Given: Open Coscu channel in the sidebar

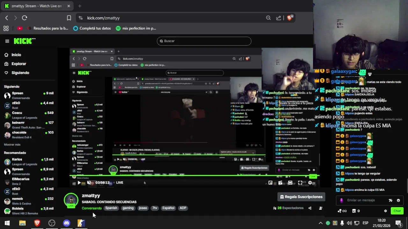Looking at the screenshot, I should [29, 115].
